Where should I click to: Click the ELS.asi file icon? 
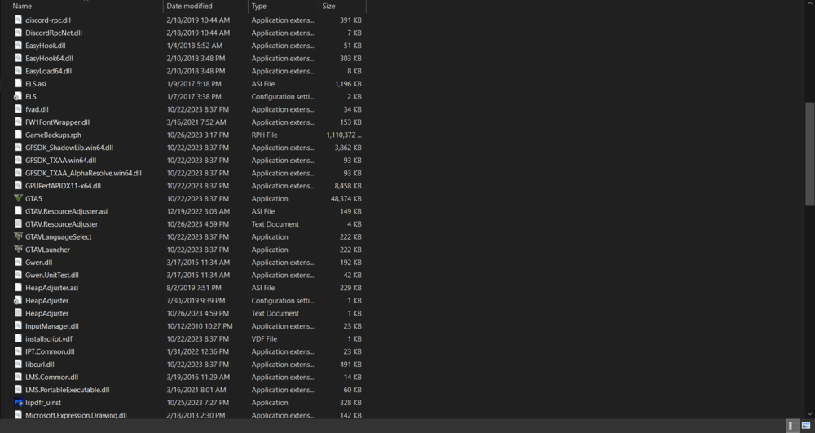18,84
